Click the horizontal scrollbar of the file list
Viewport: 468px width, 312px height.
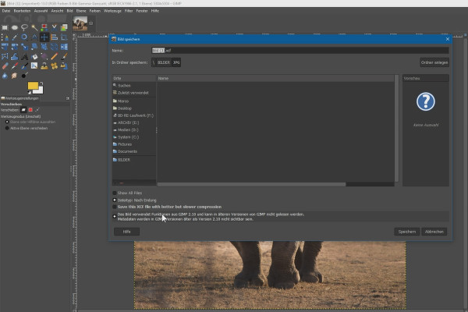[x=251, y=185]
